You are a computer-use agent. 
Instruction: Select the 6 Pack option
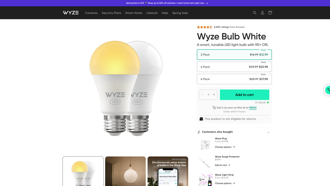coord(234,79)
